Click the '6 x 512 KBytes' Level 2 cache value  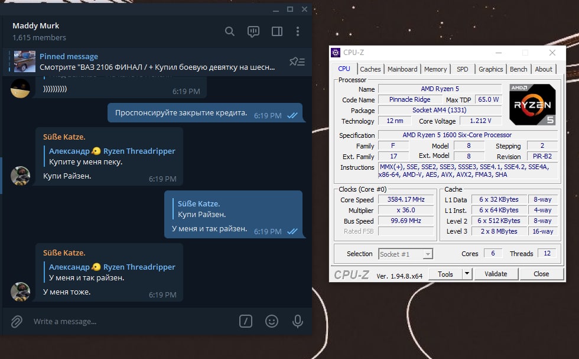[499, 221]
